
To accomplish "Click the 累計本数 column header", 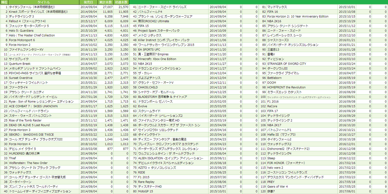I will pyautogui.click(x=105, y=2).
